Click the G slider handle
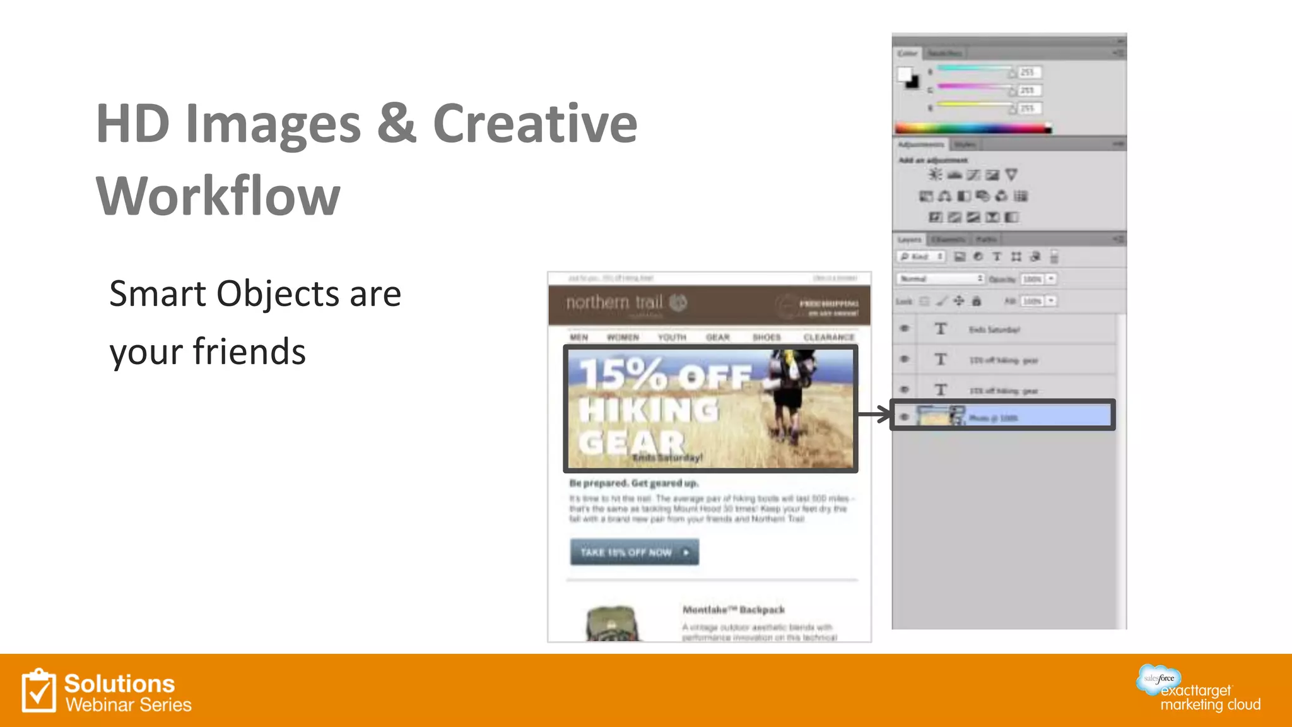Screen dimensions: 1292x727 (1012, 91)
